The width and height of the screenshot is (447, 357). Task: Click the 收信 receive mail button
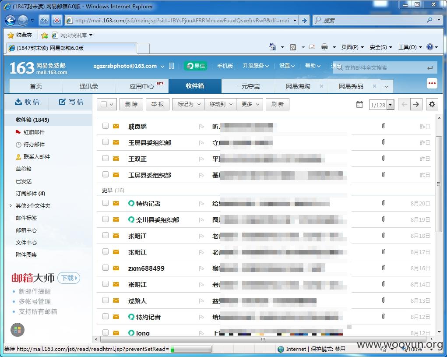coord(27,102)
